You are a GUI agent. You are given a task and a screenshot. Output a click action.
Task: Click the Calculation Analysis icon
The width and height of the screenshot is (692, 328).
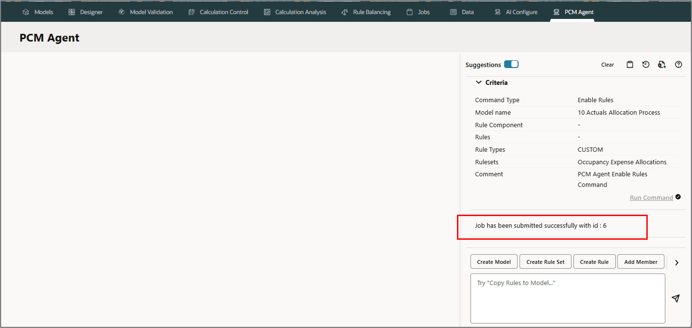[x=267, y=12]
